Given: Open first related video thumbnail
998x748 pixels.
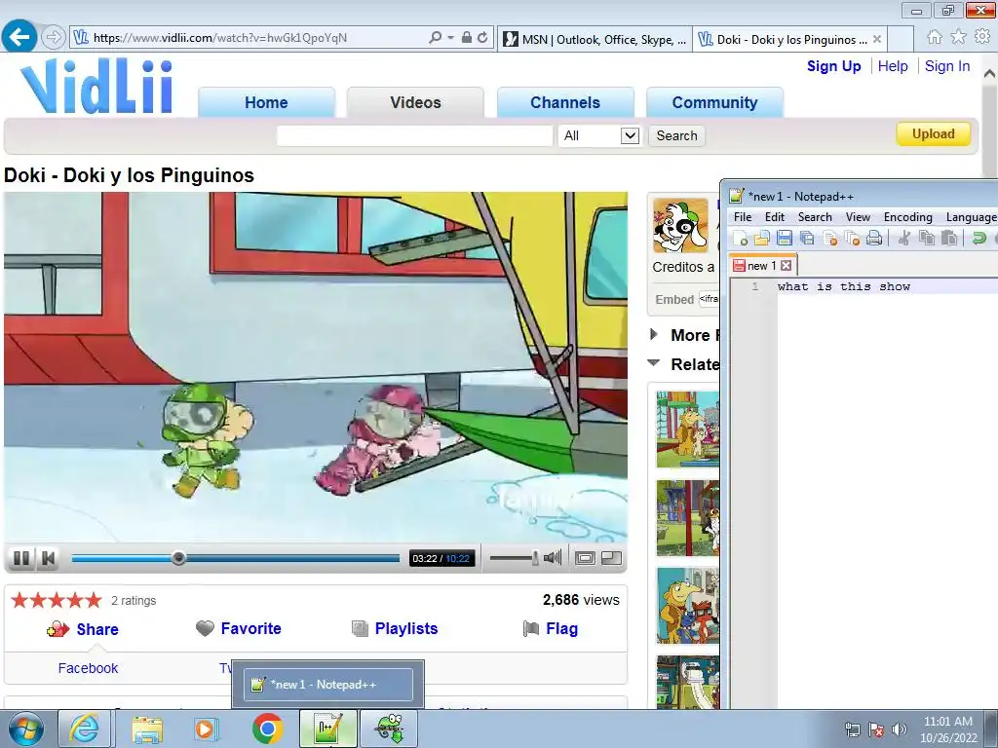Looking at the screenshot, I should point(687,430).
